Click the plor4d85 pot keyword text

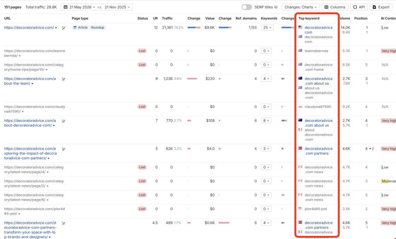tap(316, 209)
